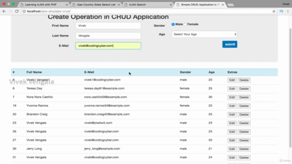
Task: Delete record number 26
Action: [x=244, y=132]
